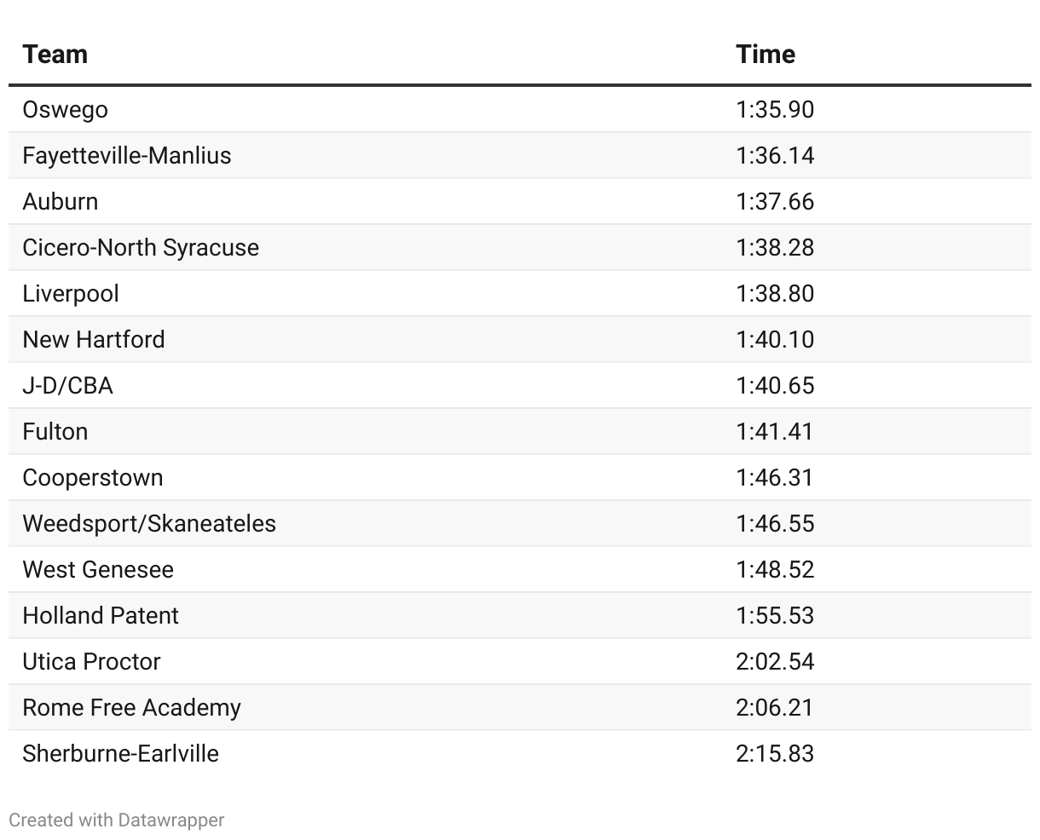The height and width of the screenshot is (840, 1040).
Task: Click Rome Free Academy team name
Action: pyautogui.click(x=132, y=708)
